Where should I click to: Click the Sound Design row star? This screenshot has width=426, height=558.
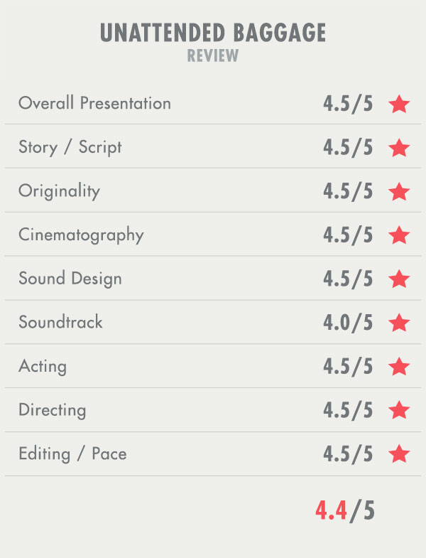(x=399, y=279)
